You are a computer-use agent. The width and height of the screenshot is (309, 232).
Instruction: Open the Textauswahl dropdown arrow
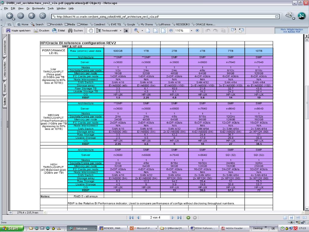coord(120,31)
